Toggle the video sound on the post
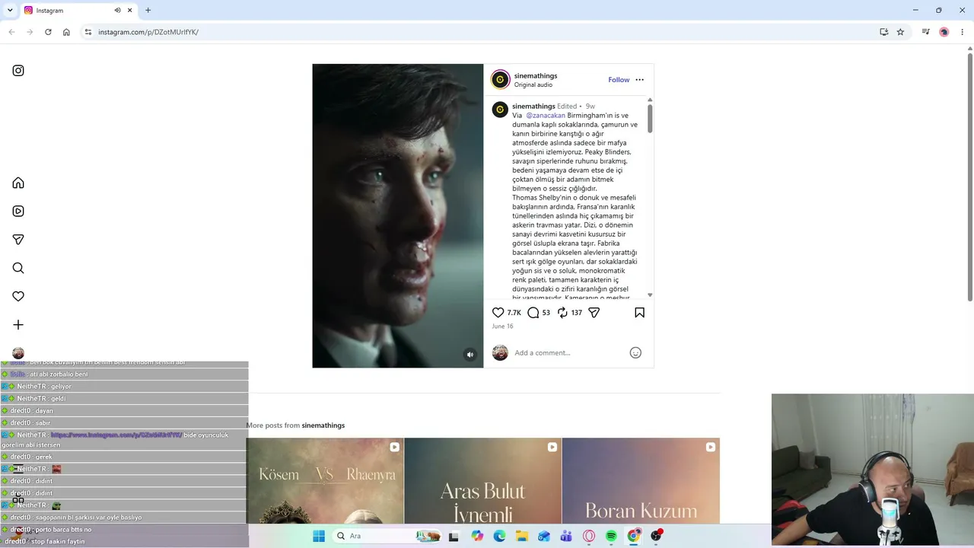Viewport: 974px width, 548px height. pyautogui.click(x=470, y=355)
